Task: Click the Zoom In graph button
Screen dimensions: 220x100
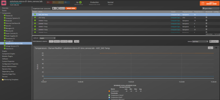Action: click(x=57, y=42)
